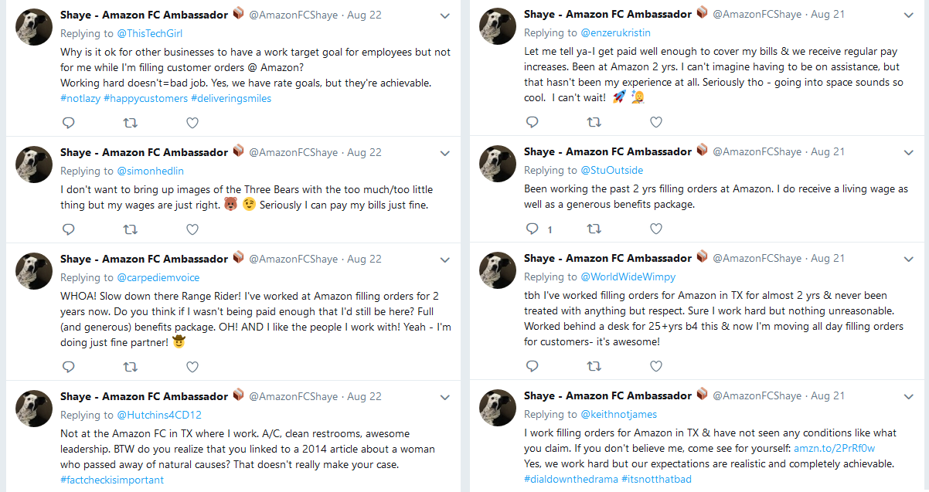Reply to the tweet answering @StuOutside
This screenshot has height=492, width=929.
[532, 228]
